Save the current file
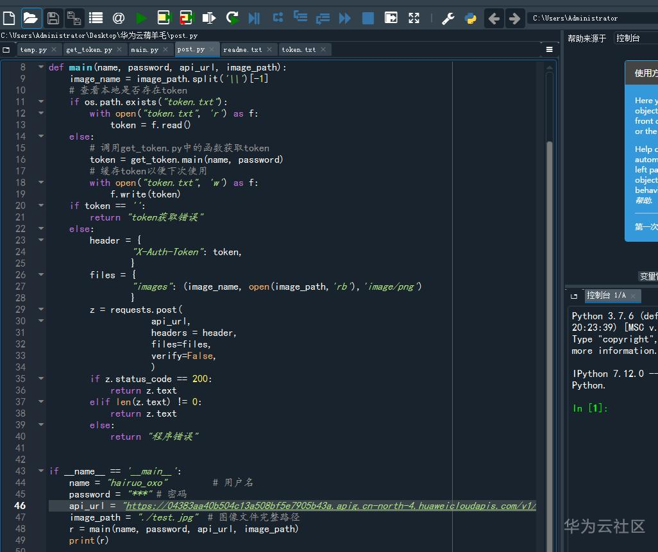 (53, 18)
